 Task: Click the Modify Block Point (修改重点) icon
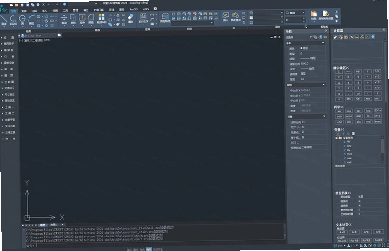(235, 16)
